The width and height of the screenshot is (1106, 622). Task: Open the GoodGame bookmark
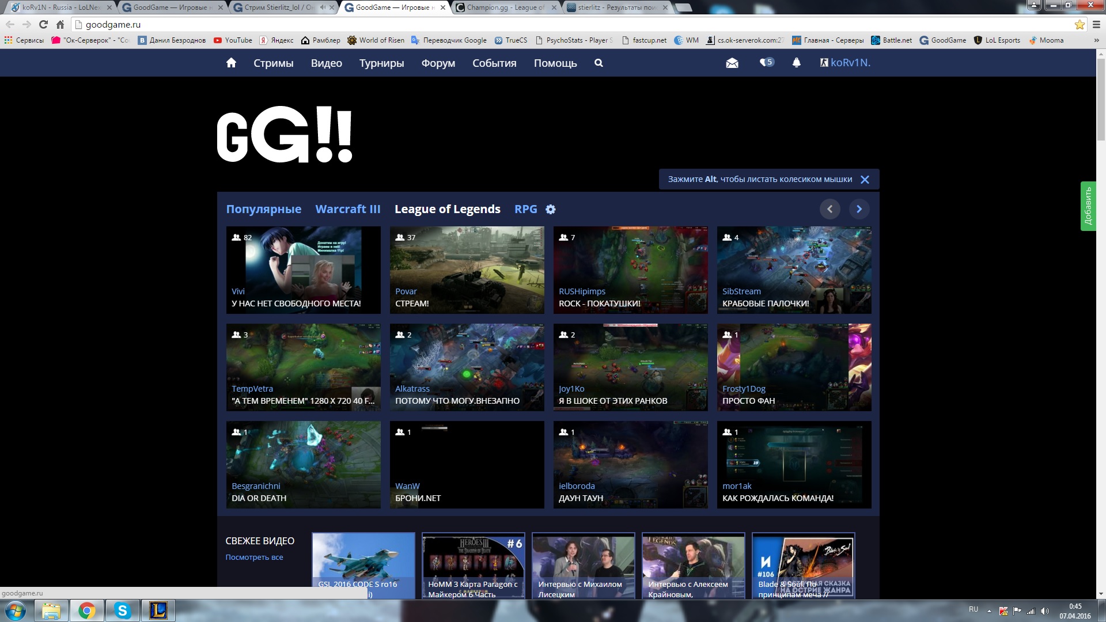[x=943, y=40]
